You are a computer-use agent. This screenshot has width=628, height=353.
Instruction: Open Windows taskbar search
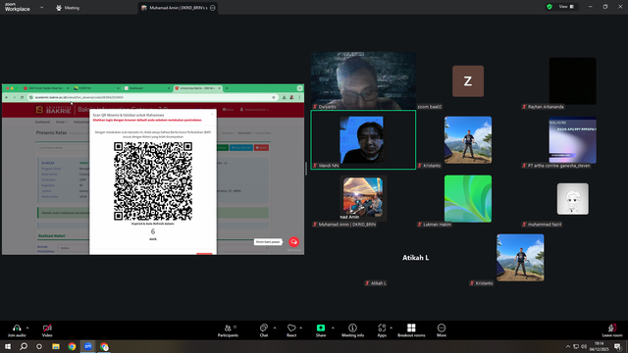(24, 346)
